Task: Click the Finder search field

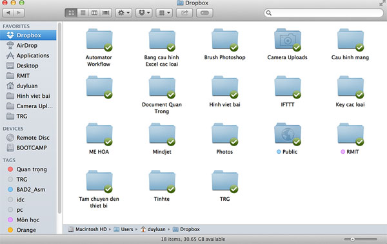Action: click(324, 13)
